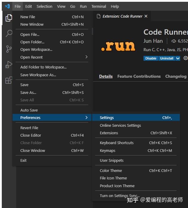The image size is (188, 208).
Task: Open the View menu
Action: pyautogui.click(x=61, y=6)
